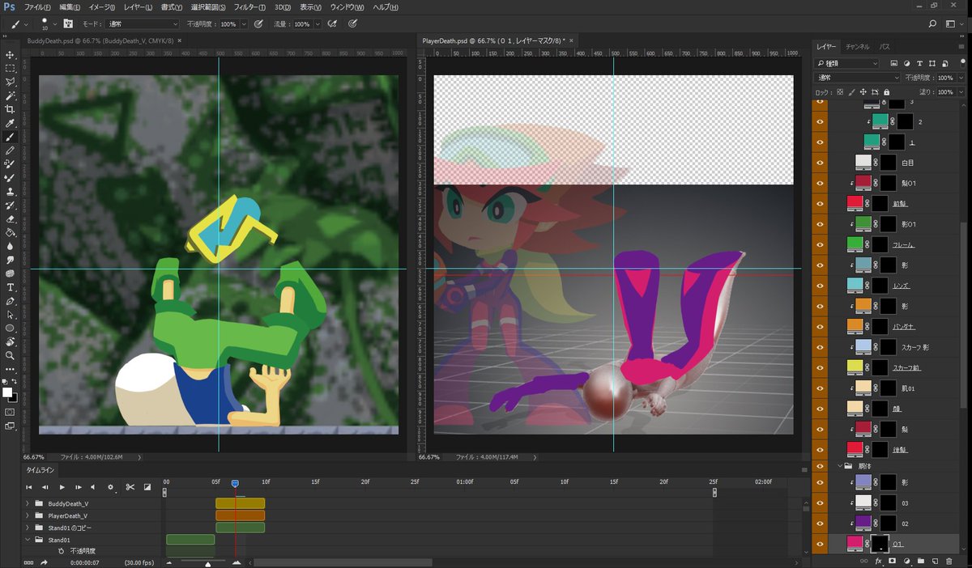Create new layer icon
This screenshot has height=568, width=972.
tap(935, 561)
